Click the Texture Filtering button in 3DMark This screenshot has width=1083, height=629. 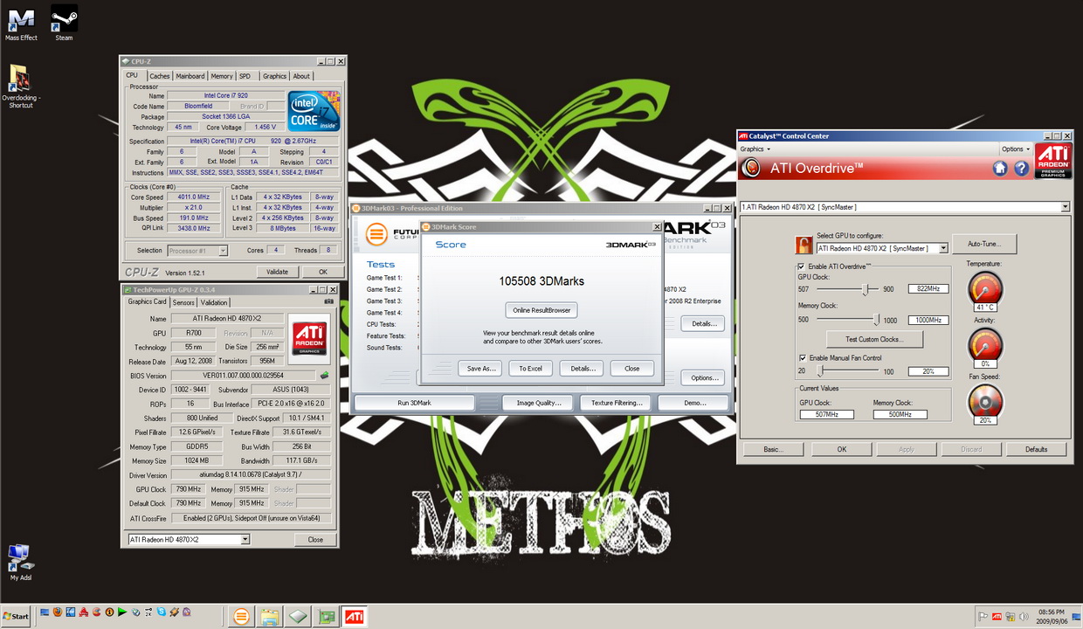point(617,403)
